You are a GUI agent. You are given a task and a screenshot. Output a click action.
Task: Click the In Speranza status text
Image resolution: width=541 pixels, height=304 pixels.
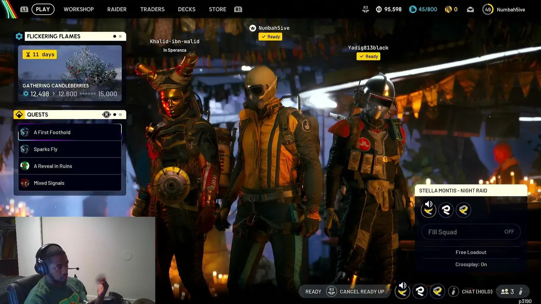(175, 50)
